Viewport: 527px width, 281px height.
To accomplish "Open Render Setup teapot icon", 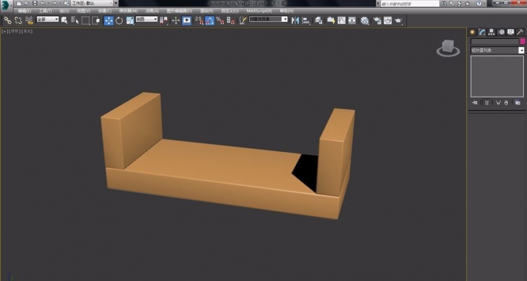I will coord(377,21).
